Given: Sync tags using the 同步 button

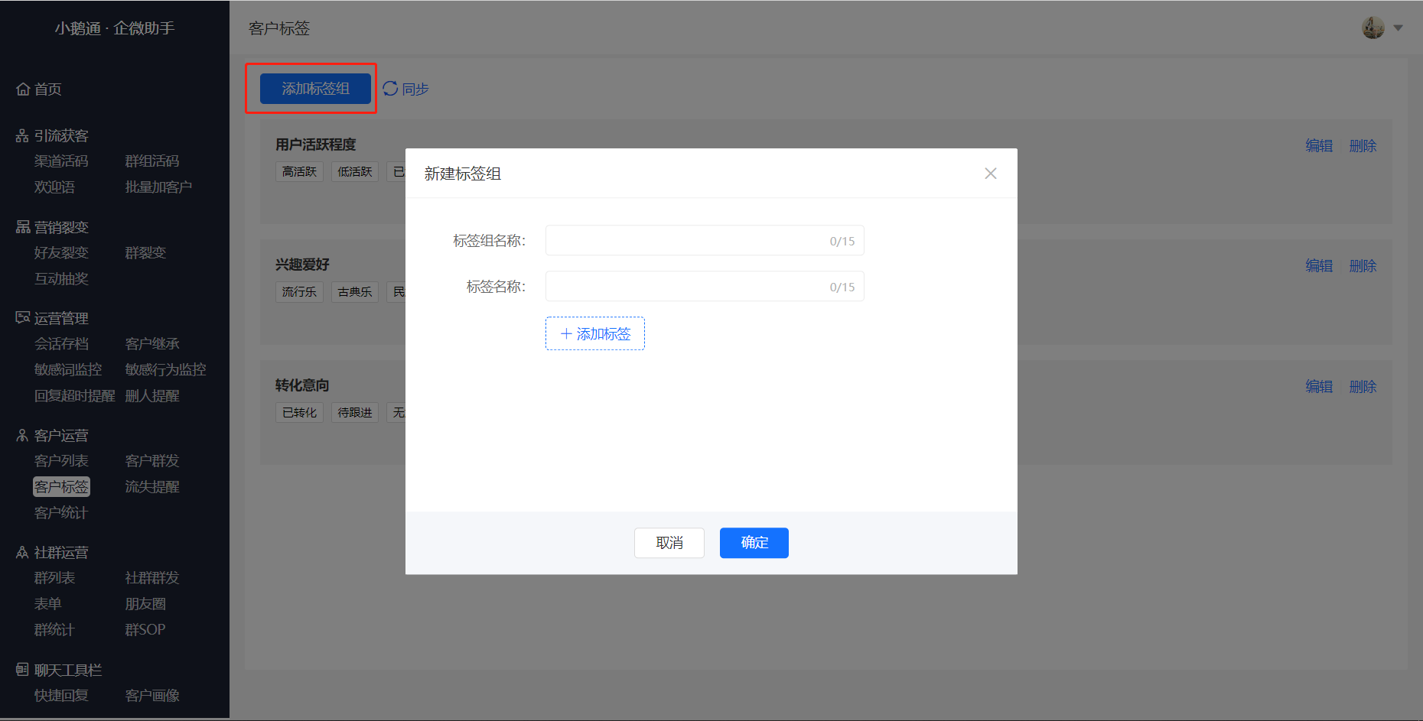Looking at the screenshot, I should [x=406, y=89].
